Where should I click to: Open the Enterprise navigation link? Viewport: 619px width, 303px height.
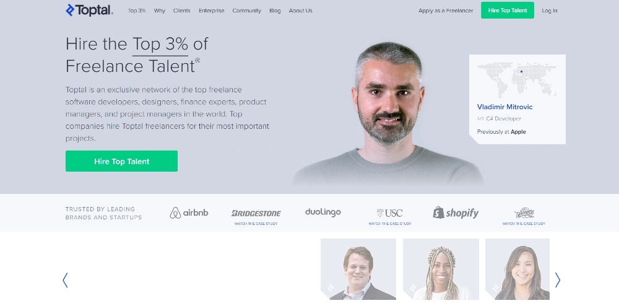(211, 11)
